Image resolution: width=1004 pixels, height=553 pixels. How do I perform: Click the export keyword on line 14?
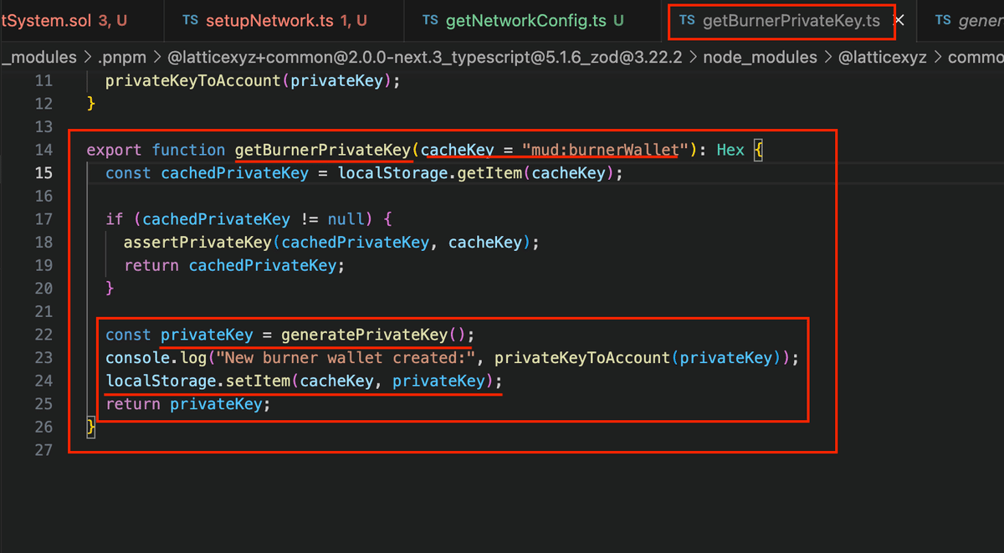coord(115,151)
